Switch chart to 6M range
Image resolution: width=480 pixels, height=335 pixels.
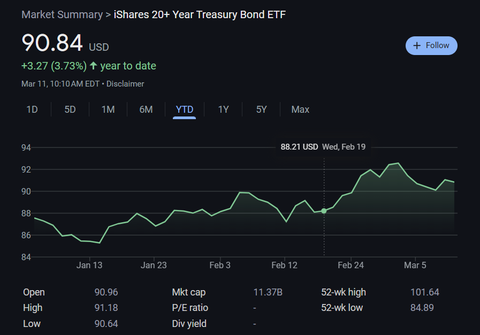(146, 110)
